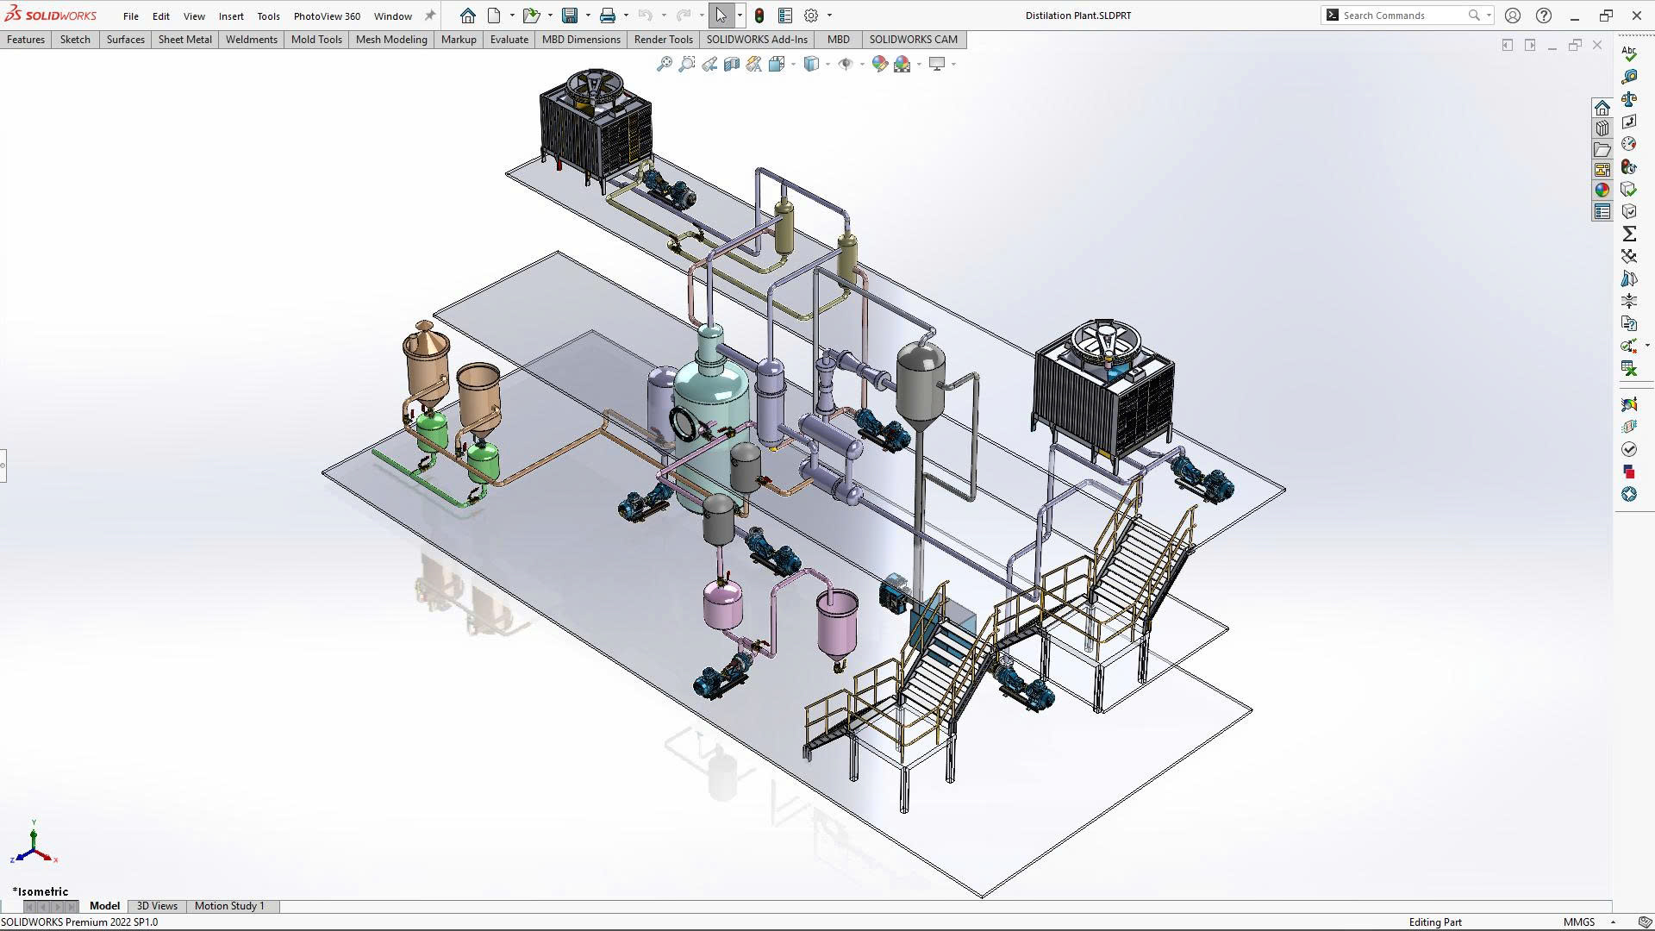1655x931 pixels.
Task: Open the Section View tool
Action: (731, 64)
